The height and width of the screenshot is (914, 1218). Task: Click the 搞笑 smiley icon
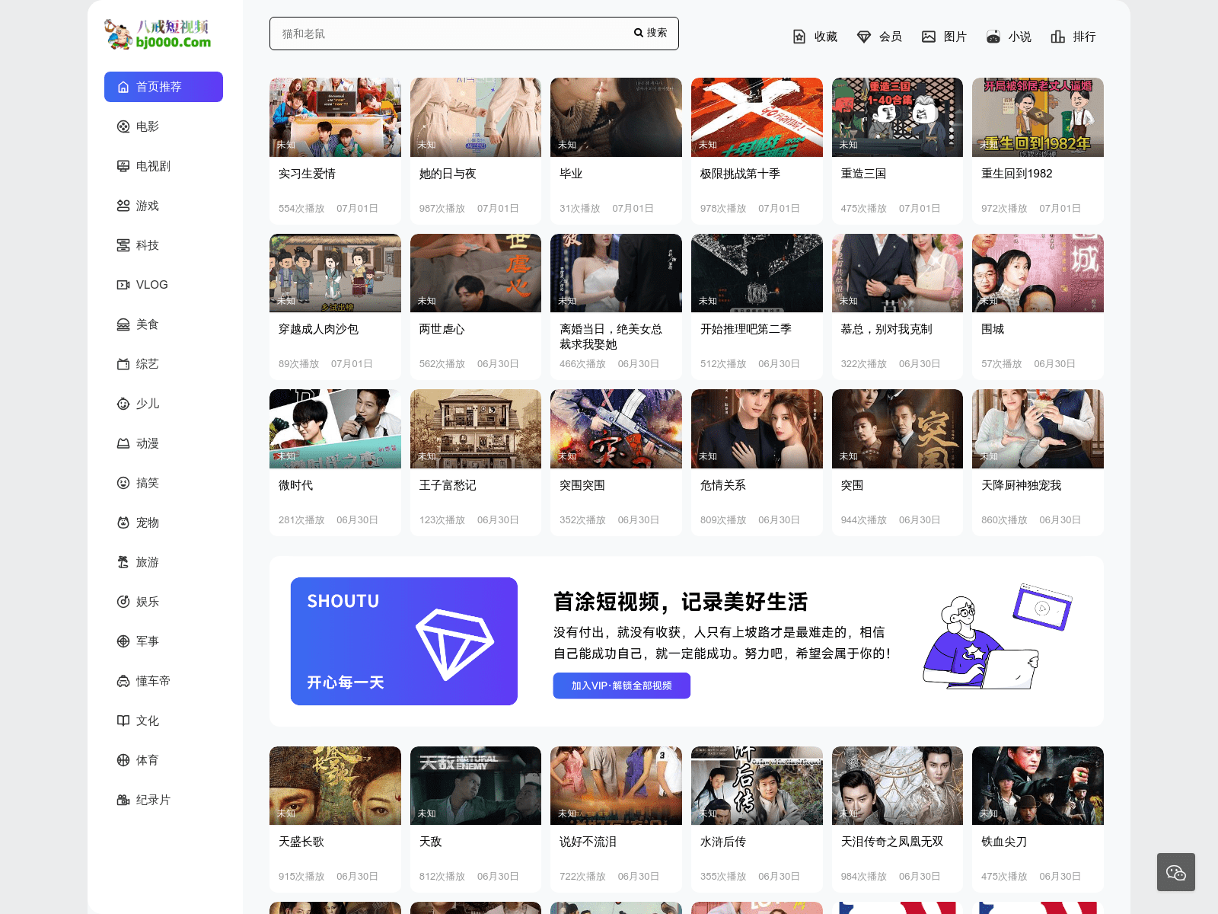tap(123, 483)
